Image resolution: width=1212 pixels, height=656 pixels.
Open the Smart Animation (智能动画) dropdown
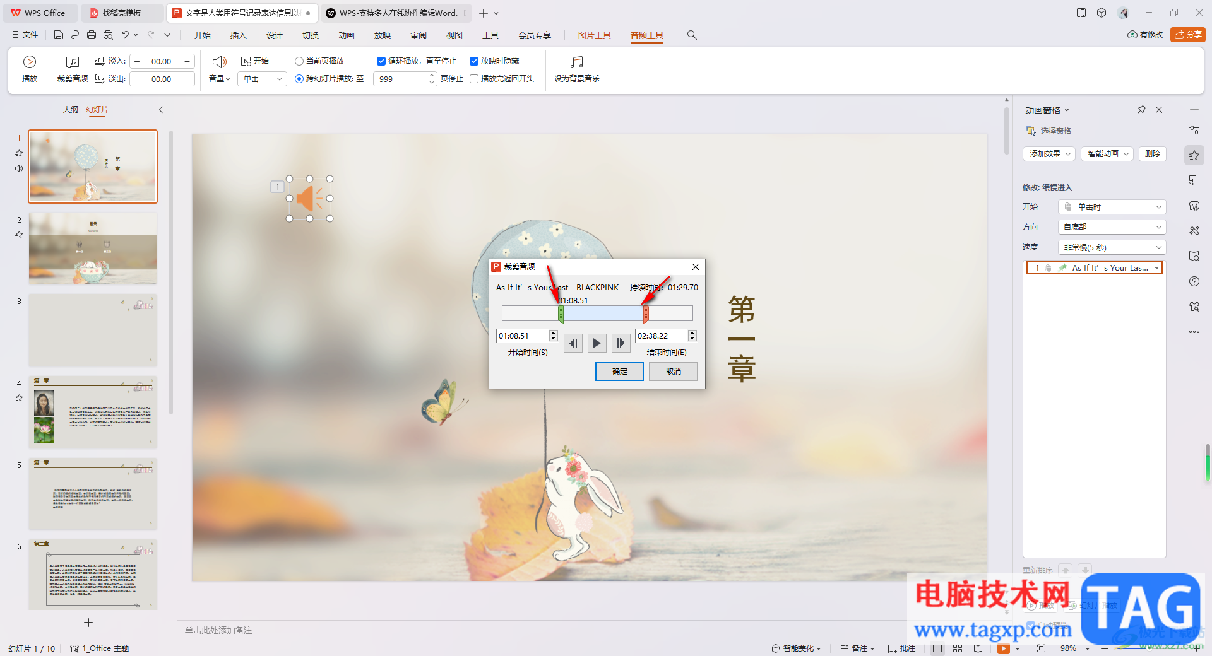coord(1107,154)
